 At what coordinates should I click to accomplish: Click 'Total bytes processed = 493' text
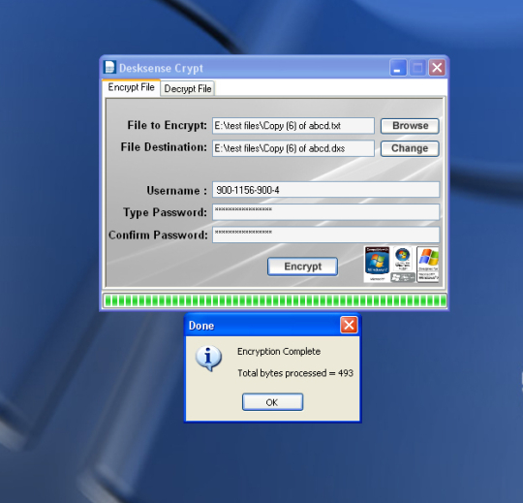tap(295, 373)
